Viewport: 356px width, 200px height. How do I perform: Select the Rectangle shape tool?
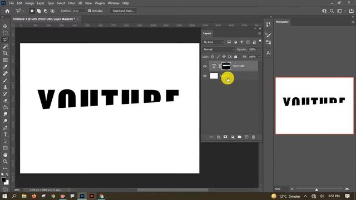5,148
